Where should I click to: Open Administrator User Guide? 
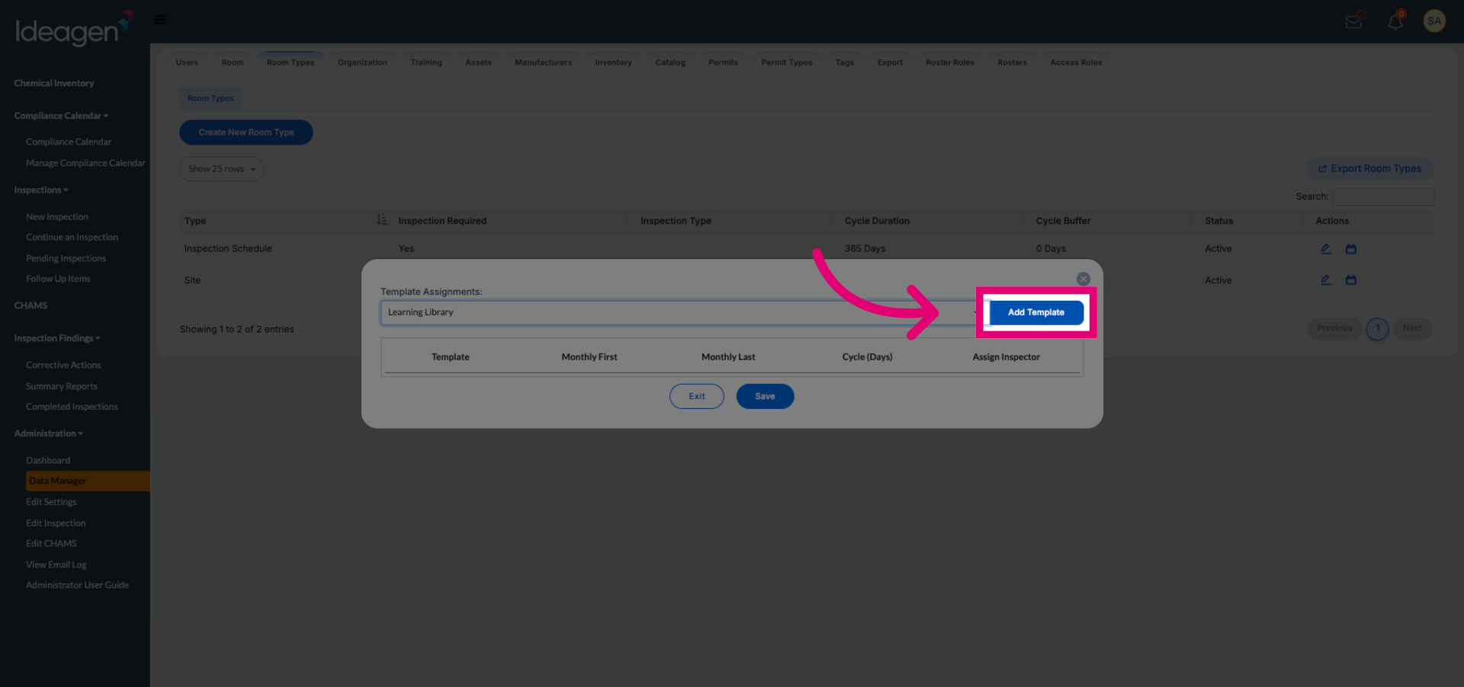77,585
